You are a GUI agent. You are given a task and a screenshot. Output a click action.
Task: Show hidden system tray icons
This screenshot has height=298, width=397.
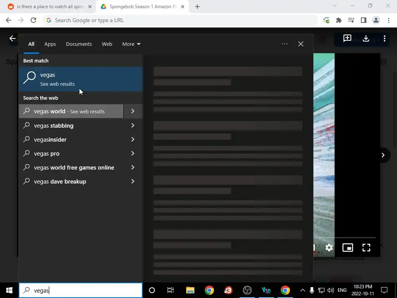coord(302,290)
